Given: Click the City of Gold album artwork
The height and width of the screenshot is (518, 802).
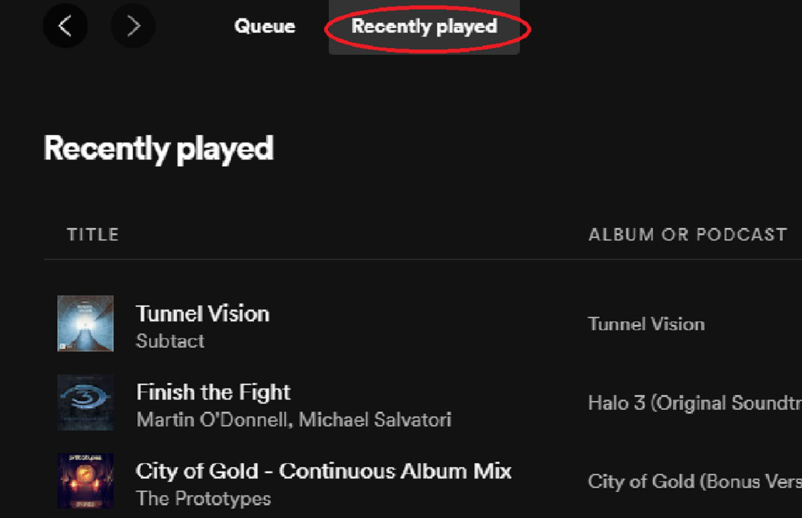Looking at the screenshot, I should (x=86, y=481).
